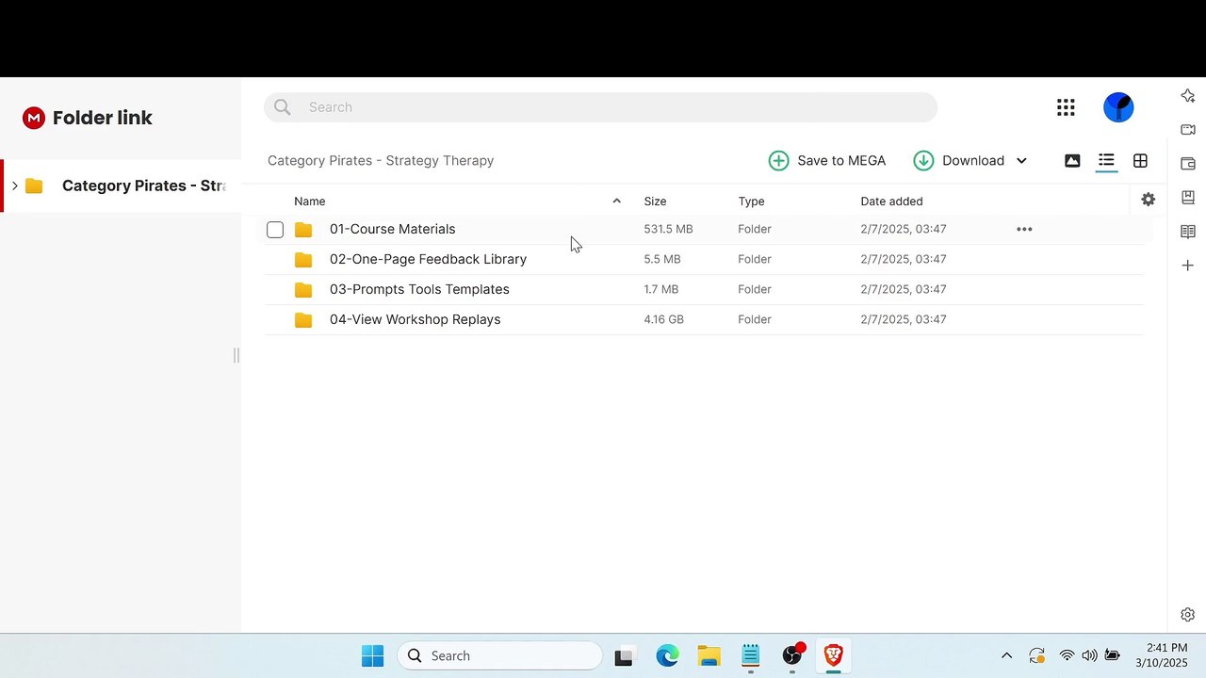Viewport: 1206px width, 678px height.
Task: Open Microsoft Edge from taskbar
Action: point(667,655)
